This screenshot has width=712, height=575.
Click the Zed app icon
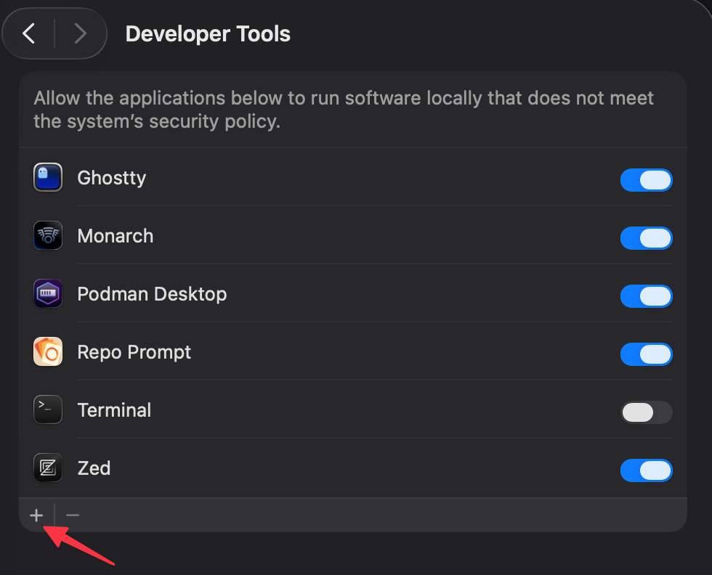click(48, 468)
